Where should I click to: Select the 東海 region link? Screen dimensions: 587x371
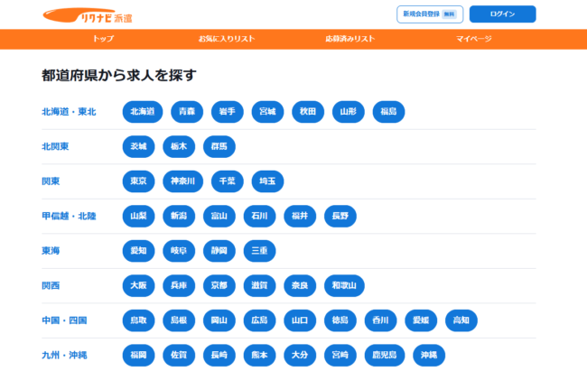51,250
